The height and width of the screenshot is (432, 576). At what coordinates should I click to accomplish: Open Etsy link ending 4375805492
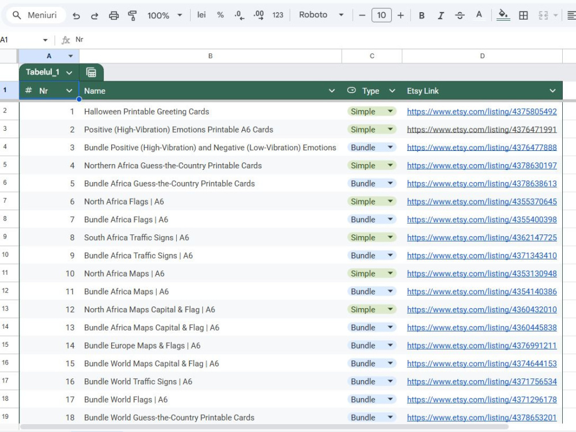482,112
